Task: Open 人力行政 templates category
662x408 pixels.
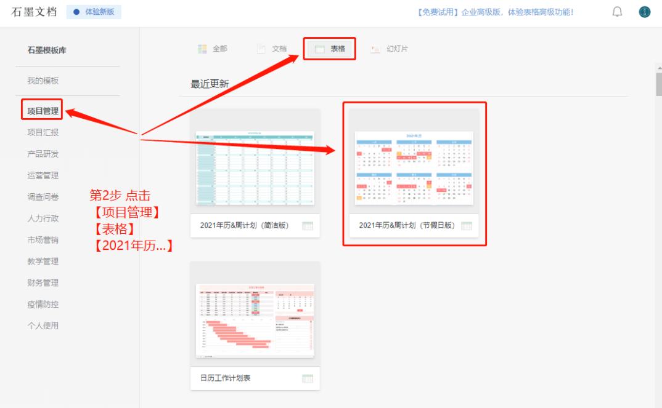Action: [42, 218]
